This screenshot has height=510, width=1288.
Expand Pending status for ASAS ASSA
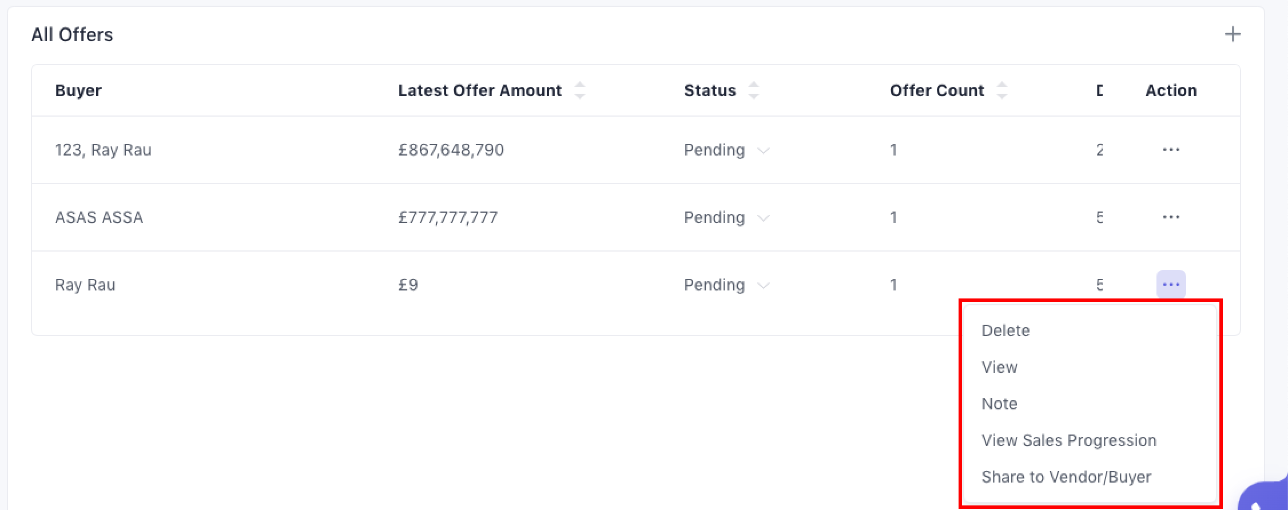pyautogui.click(x=763, y=218)
